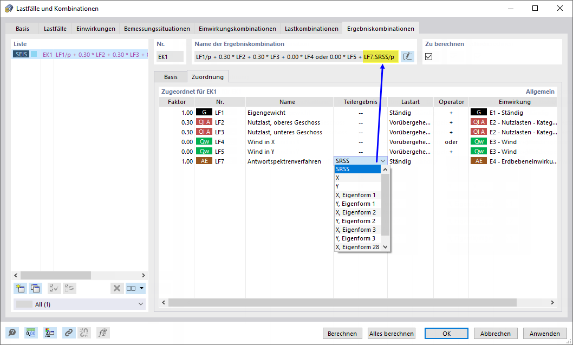Open the Bemessungssituationen tab
Image resolution: width=573 pixels, height=345 pixels.
[x=157, y=29]
